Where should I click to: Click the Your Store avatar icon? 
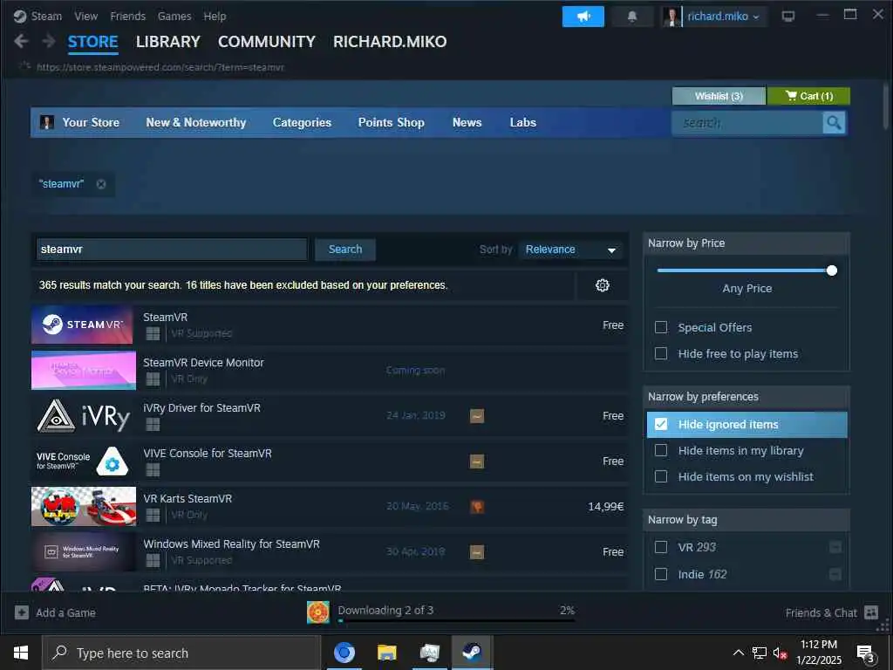point(47,122)
